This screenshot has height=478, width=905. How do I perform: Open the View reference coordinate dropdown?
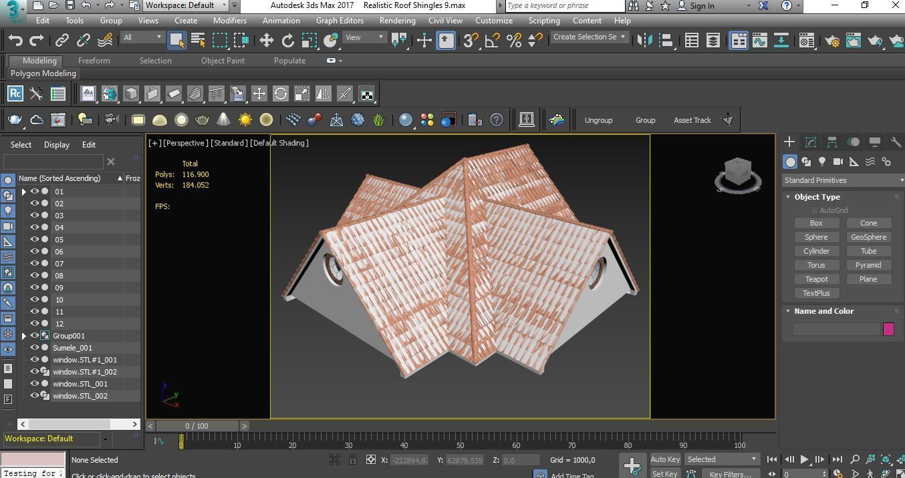(364, 37)
